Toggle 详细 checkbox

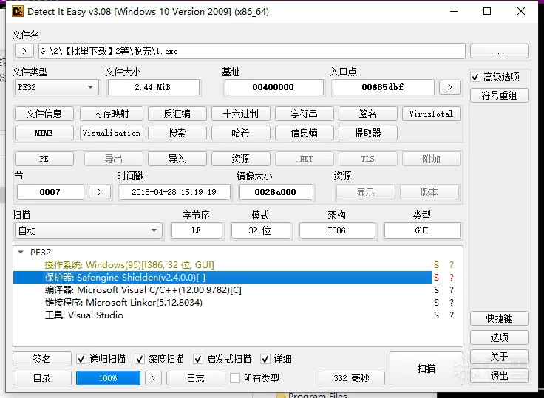point(265,359)
